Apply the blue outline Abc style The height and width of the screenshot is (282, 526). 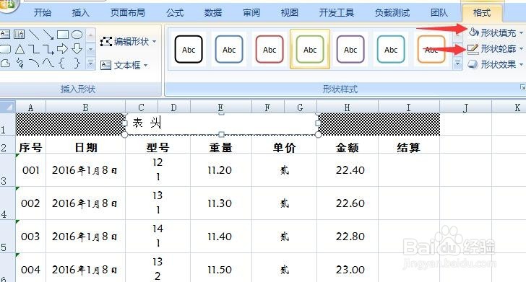point(229,50)
